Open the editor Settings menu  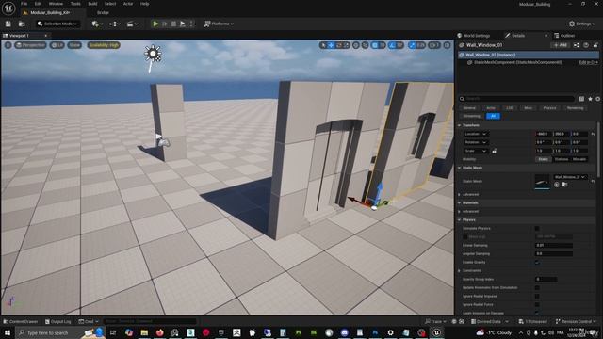(x=582, y=24)
